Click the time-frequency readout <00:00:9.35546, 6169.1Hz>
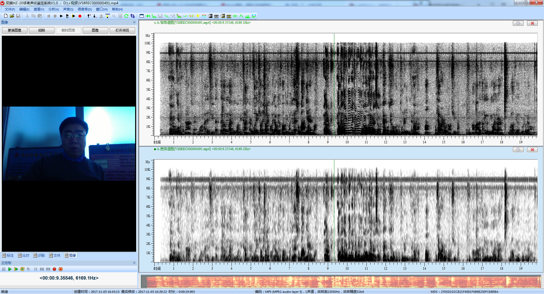This screenshot has width=544, height=294. coord(69,278)
